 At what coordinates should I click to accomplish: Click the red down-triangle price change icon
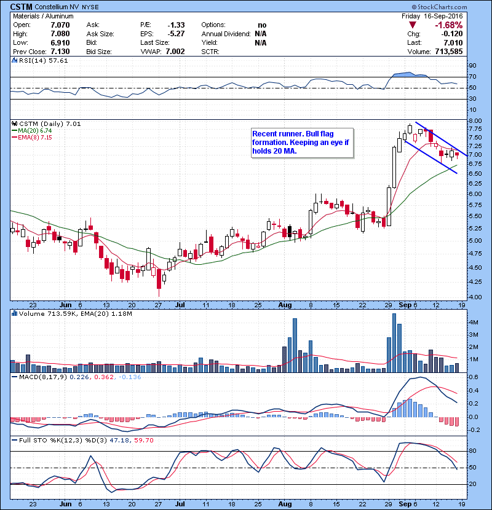click(413, 25)
